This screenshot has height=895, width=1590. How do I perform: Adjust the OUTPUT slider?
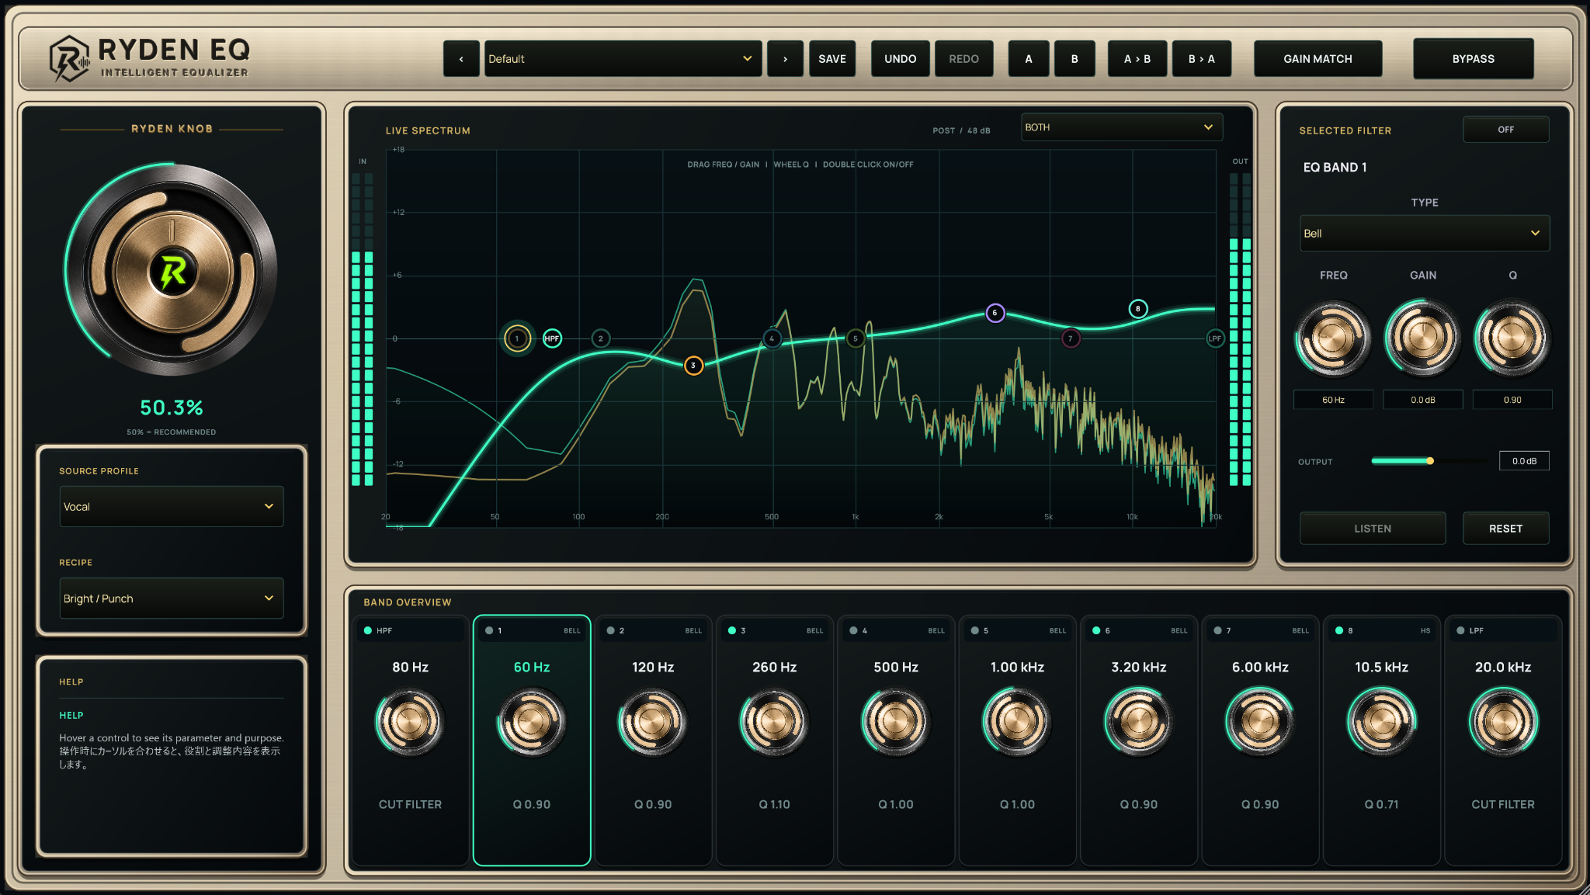click(x=1430, y=461)
